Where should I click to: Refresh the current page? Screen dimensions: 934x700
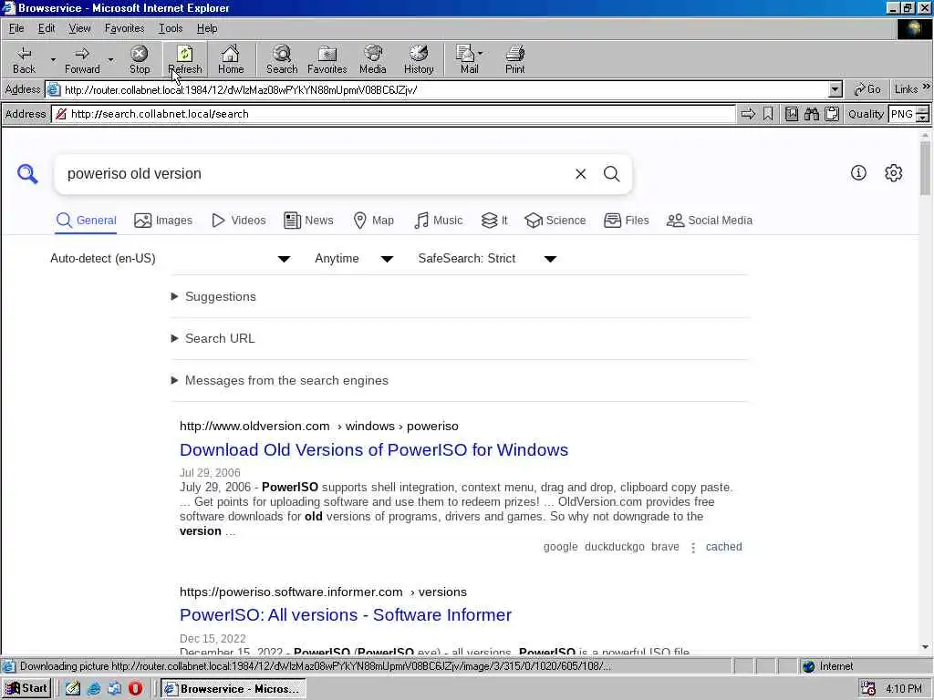pyautogui.click(x=184, y=59)
